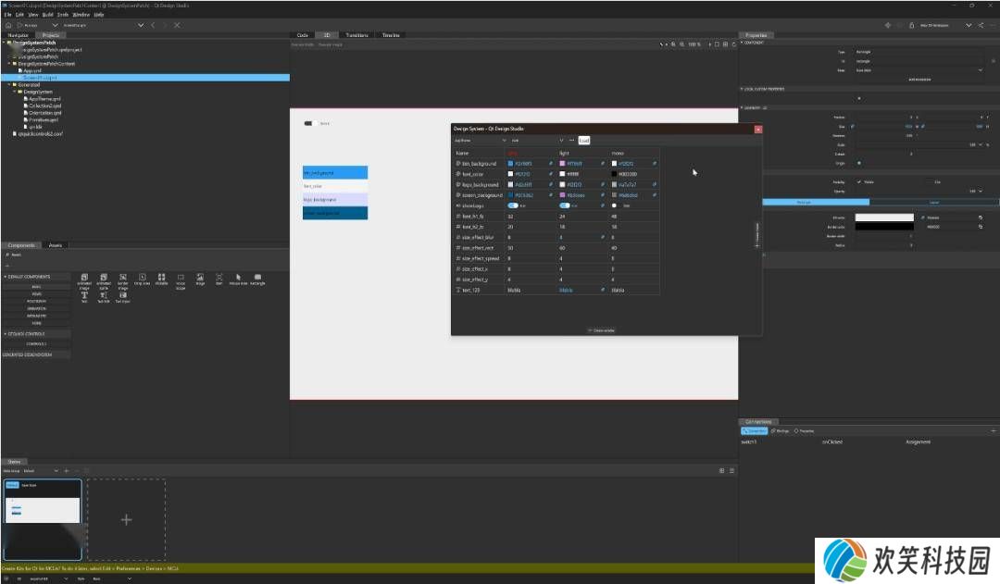This screenshot has width=1000, height=584.
Task: Click link icon beside mono logo_background value
Action: pyautogui.click(x=655, y=185)
